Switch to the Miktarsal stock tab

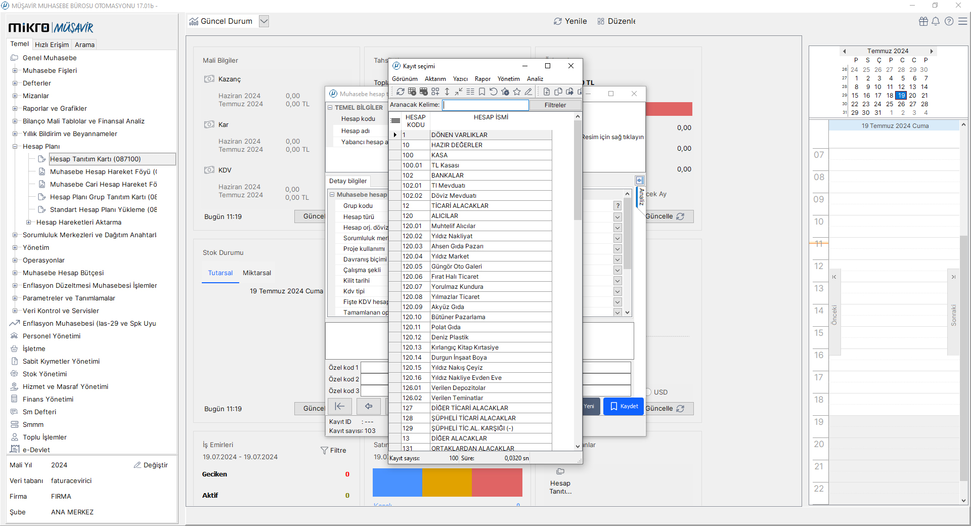pyautogui.click(x=257, y=273)
